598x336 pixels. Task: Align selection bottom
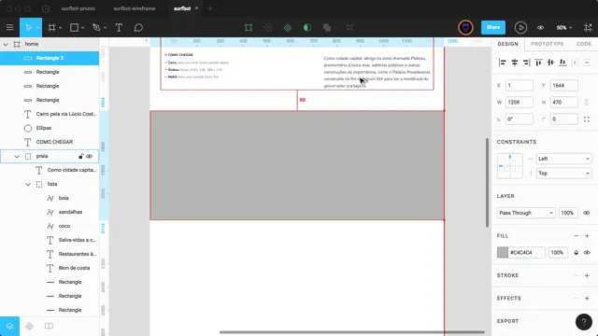(x=562, y=63)
